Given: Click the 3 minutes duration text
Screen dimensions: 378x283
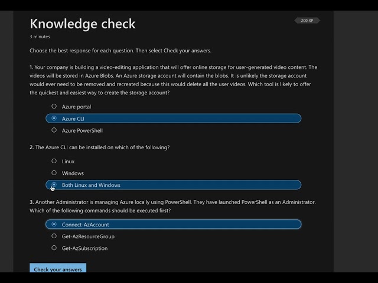Looking at the screenshot, I should click(x=40, y=37).
